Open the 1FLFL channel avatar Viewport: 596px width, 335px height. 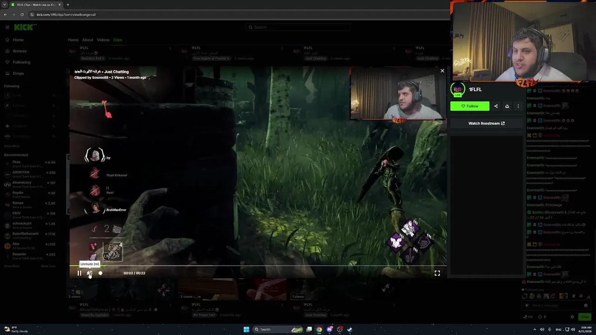click(x=458, y=89)
